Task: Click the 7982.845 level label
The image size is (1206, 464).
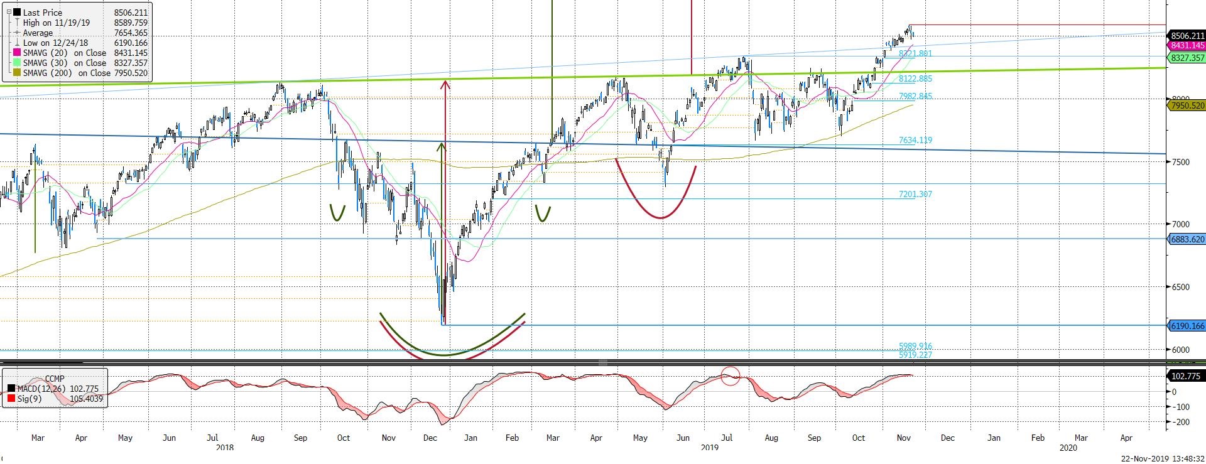Action: pos(915,96)
